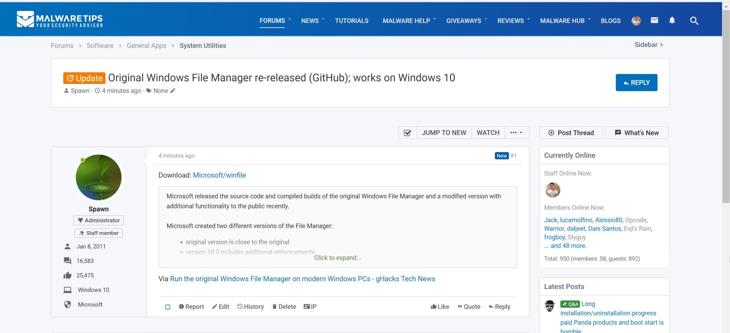Open the Tutorials menu item

point(351,21)
